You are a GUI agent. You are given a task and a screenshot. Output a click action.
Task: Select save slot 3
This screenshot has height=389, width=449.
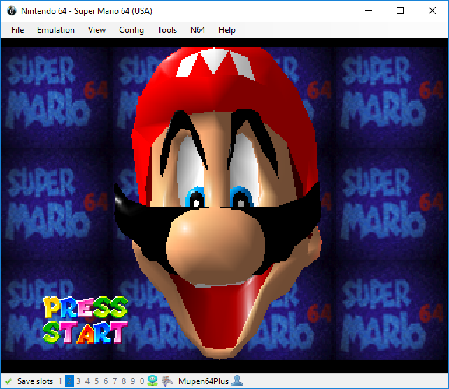click(x=78, y=381)
